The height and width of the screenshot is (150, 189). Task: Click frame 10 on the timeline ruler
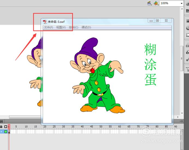[x=26, y=127]
